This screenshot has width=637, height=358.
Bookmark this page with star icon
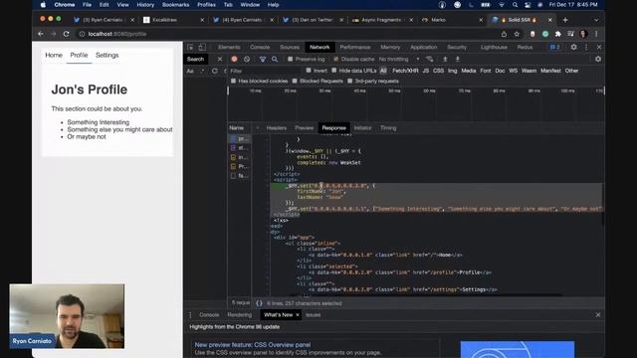click(517, 34)
